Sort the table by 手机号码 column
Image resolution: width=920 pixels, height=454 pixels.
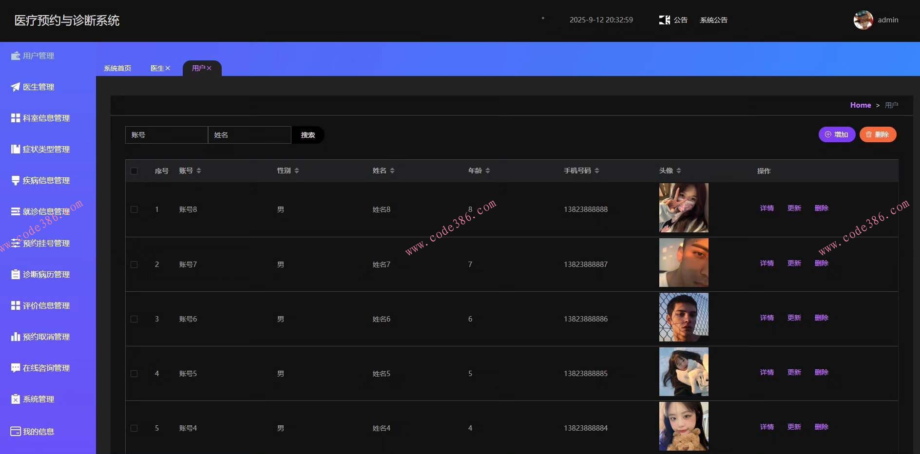pyautogui.click(x=597, y=170)
